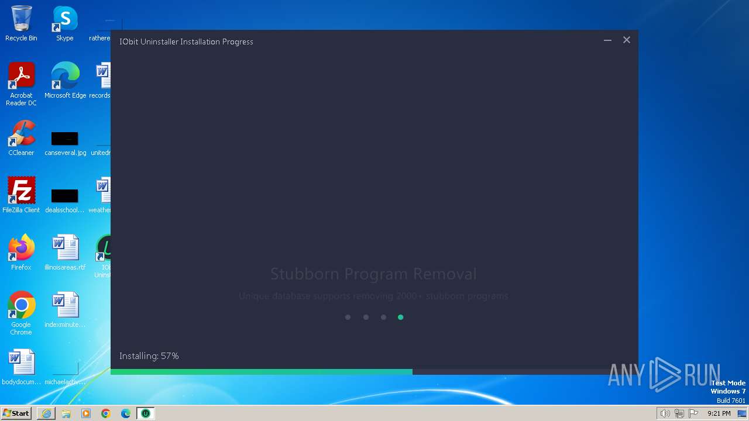This screenshot has height=421, width=749.
Task: Open Internet Explorer from the taskbar
Action: click(46, 413)
